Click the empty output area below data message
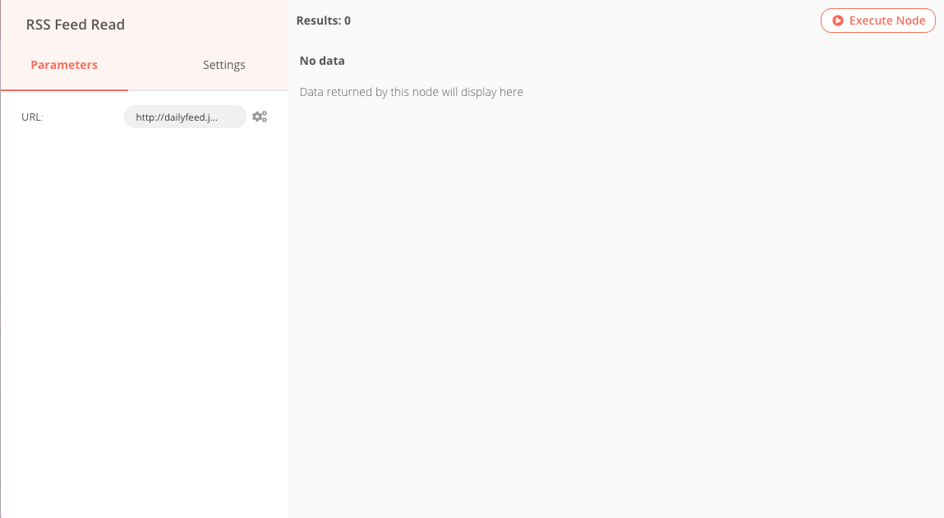 pyautogui.click(x=616, y=312)
